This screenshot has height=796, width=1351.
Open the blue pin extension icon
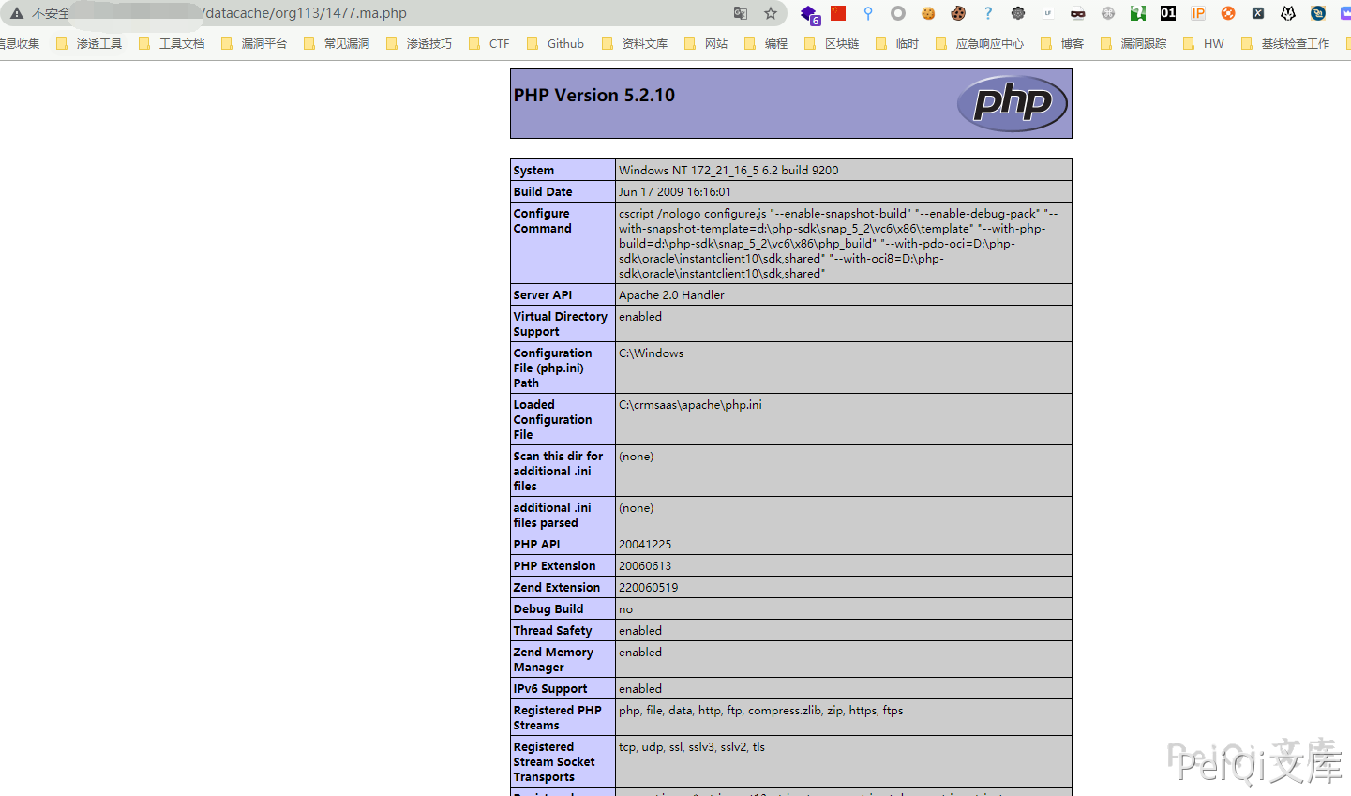point(868,13)
